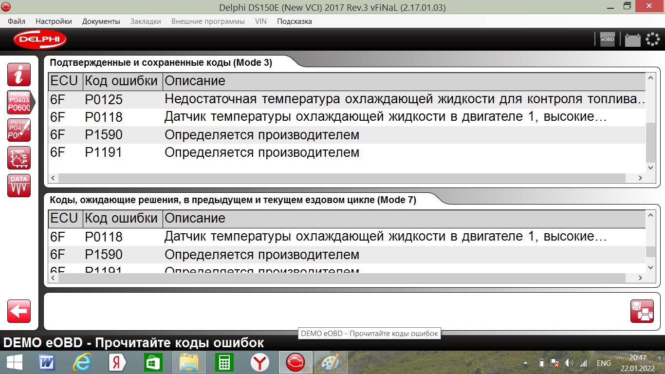Viewport: 665px width, 374px height.
Task: Open the red info icon in sidebar
Action: tap(19, 75)
